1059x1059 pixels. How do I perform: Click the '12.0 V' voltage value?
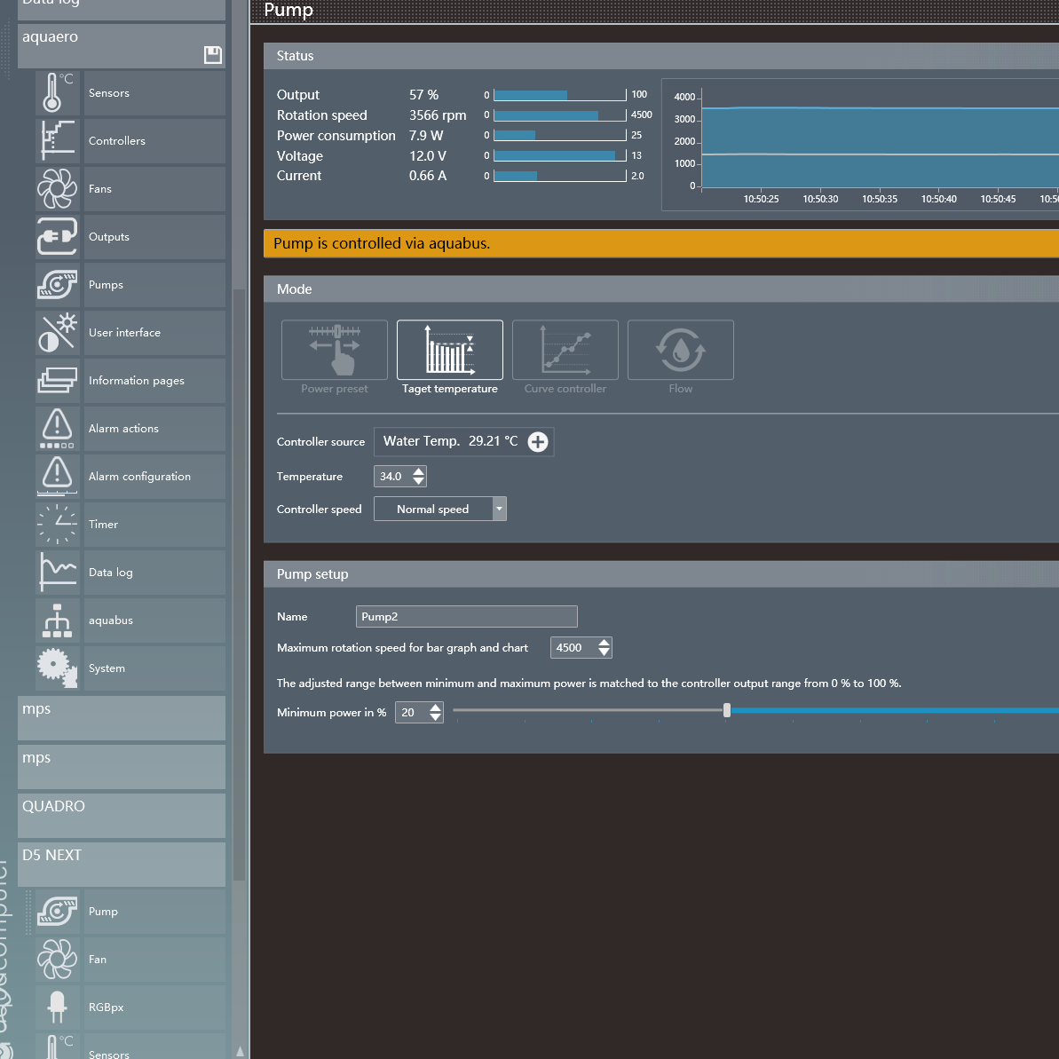click(428, 156)
